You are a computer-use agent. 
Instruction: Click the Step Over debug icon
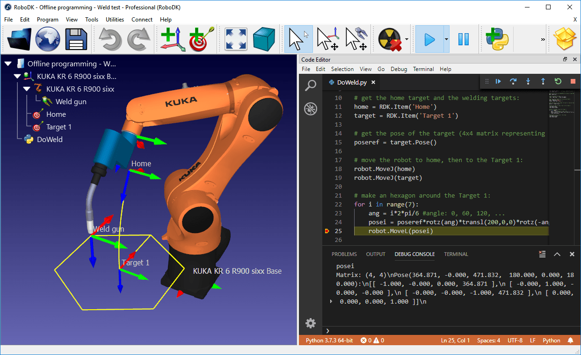(x=513, y=81)
